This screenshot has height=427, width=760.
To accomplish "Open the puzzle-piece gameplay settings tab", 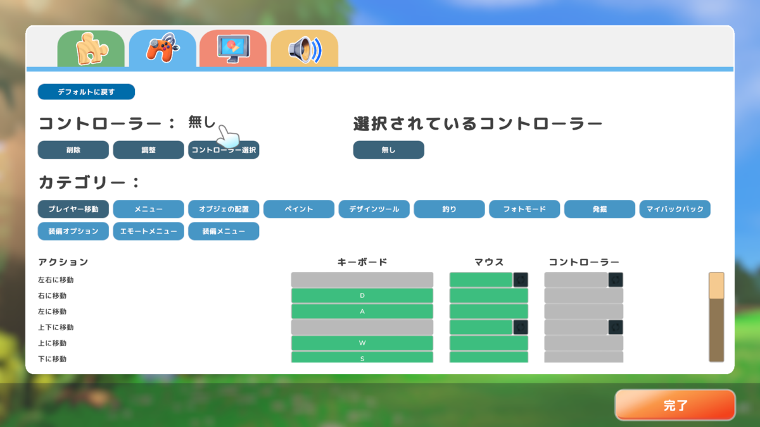I will (91, 49).
